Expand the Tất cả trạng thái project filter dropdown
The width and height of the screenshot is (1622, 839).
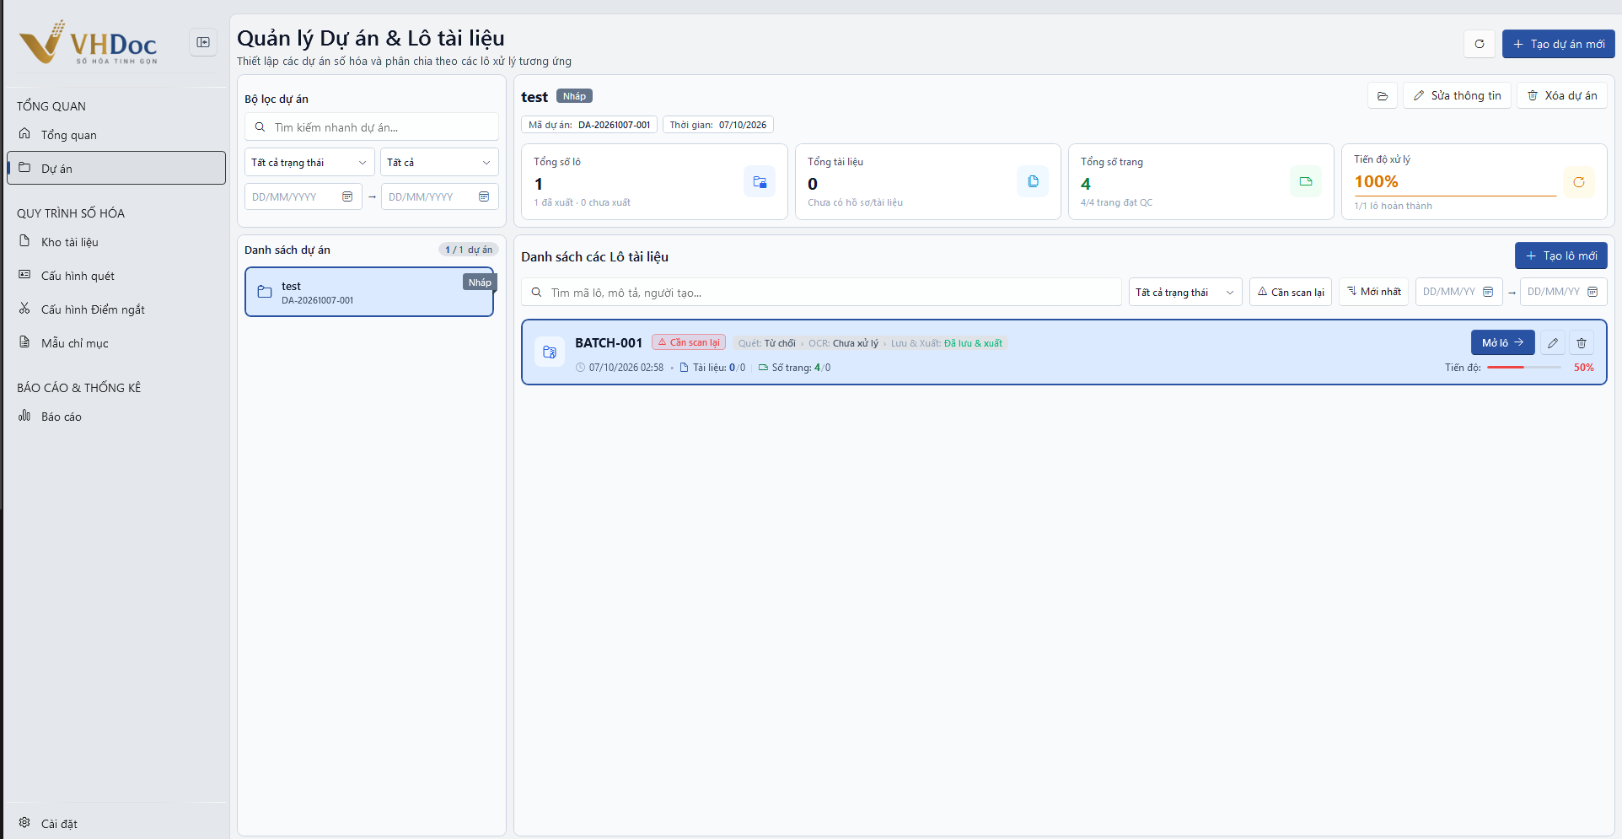[x=309, y=163]
